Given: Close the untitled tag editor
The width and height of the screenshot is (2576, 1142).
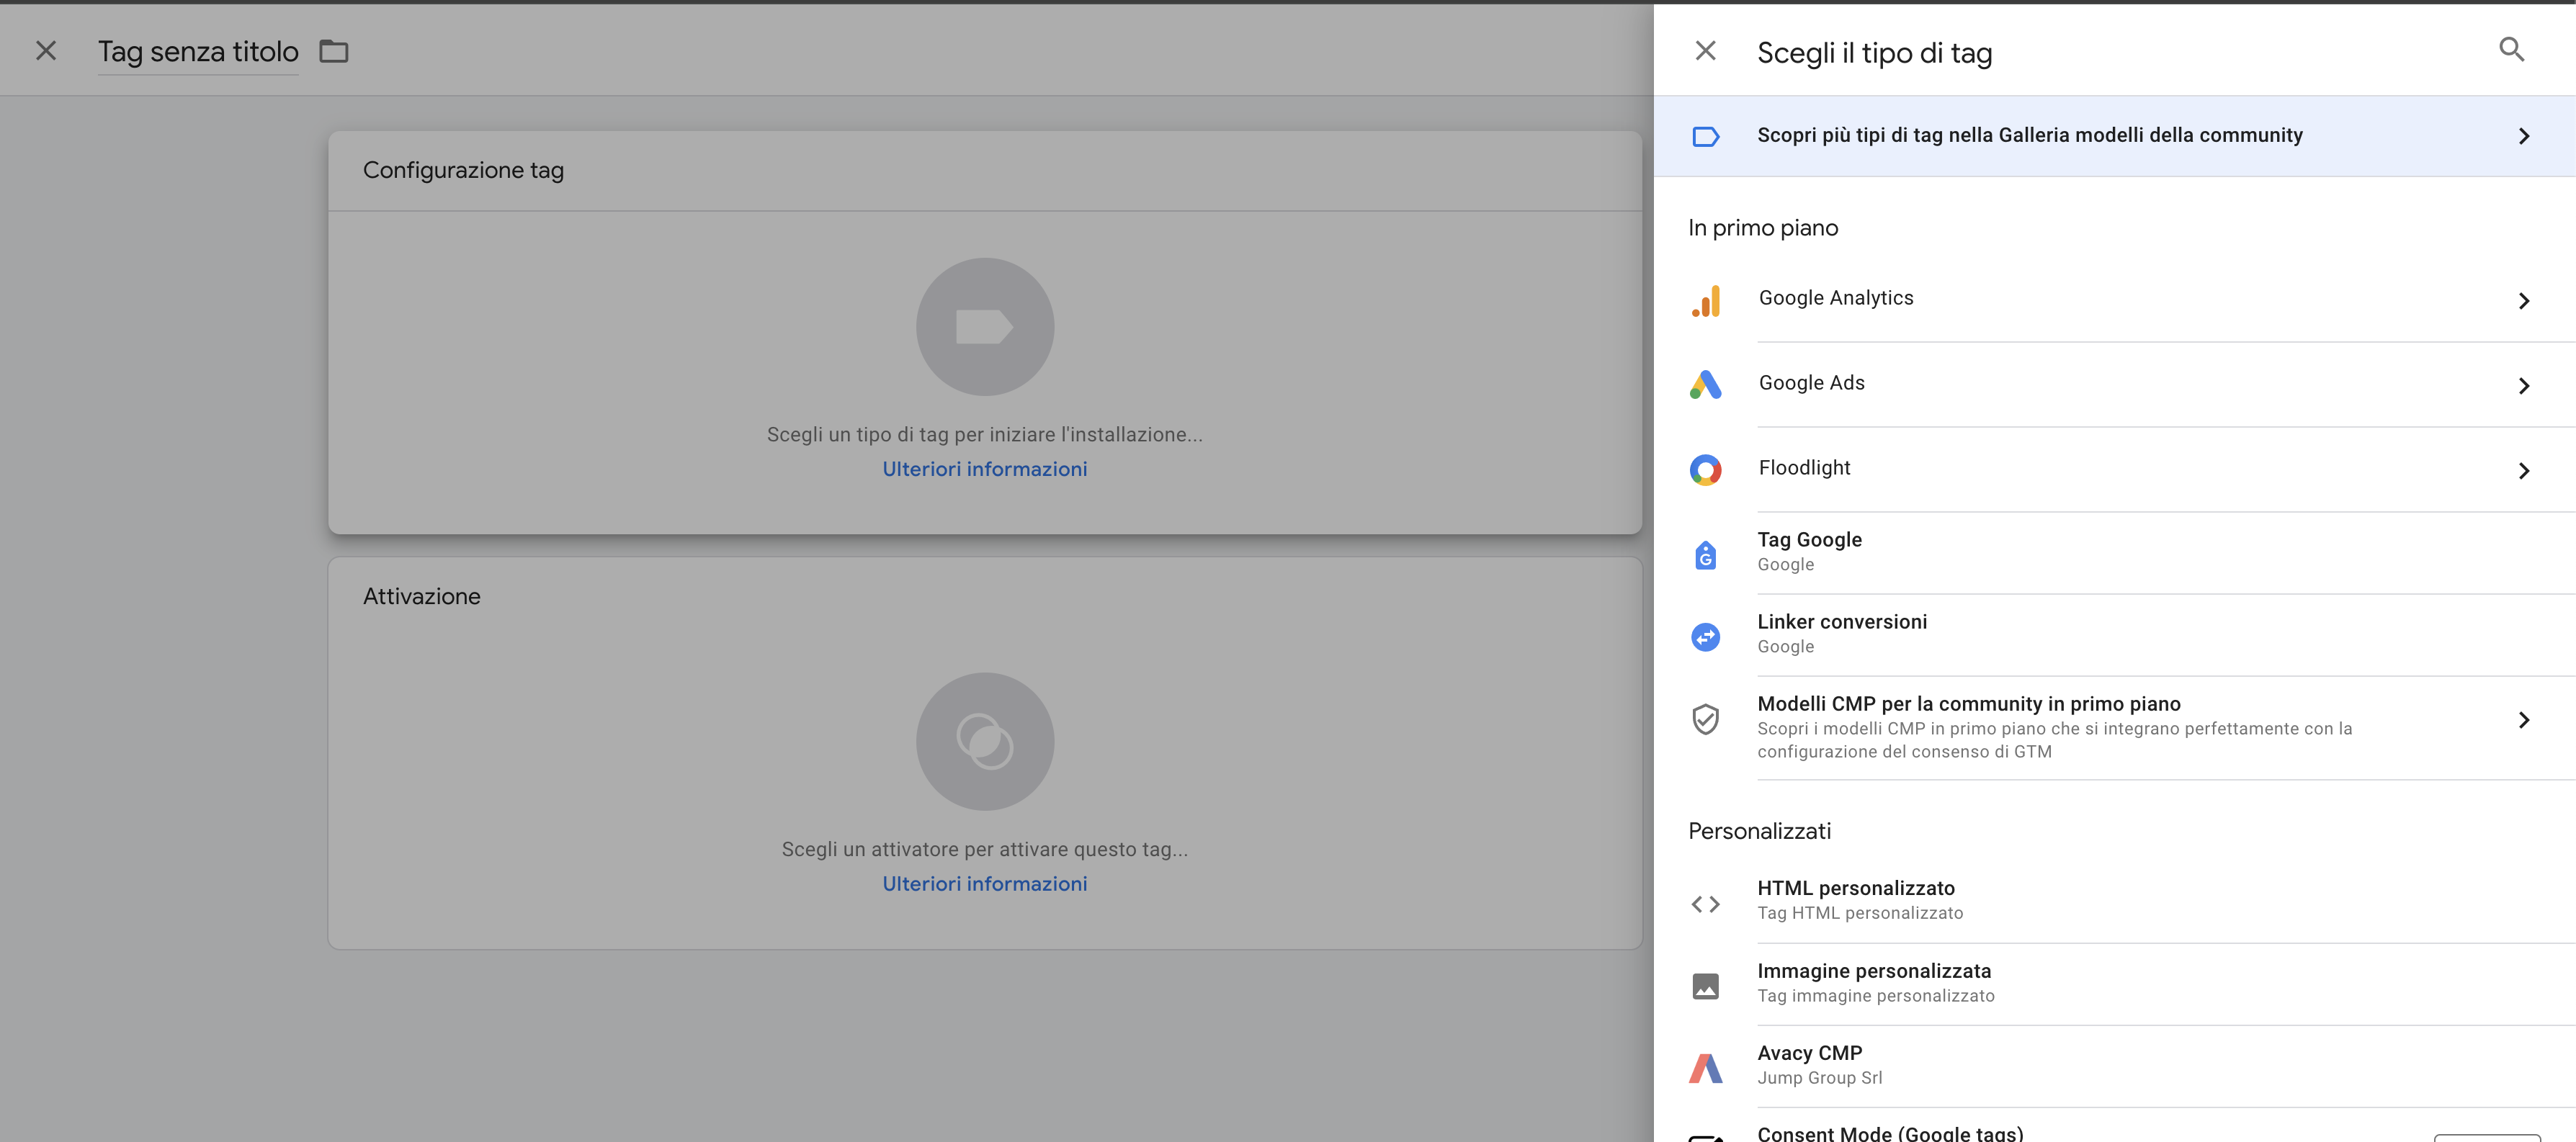Looking at the screenshot, I should [x=46, y=51].
